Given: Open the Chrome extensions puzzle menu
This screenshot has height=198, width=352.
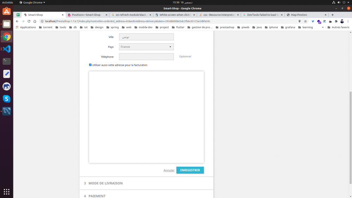Looking at the screenshot, I should tap(336, 21).
